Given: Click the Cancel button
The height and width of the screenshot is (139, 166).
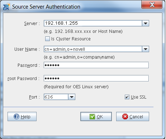Looking at the screenshot, I should point(133,116).
